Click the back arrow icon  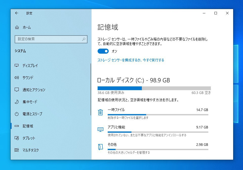pyautogui.click(x=17, y=13)
